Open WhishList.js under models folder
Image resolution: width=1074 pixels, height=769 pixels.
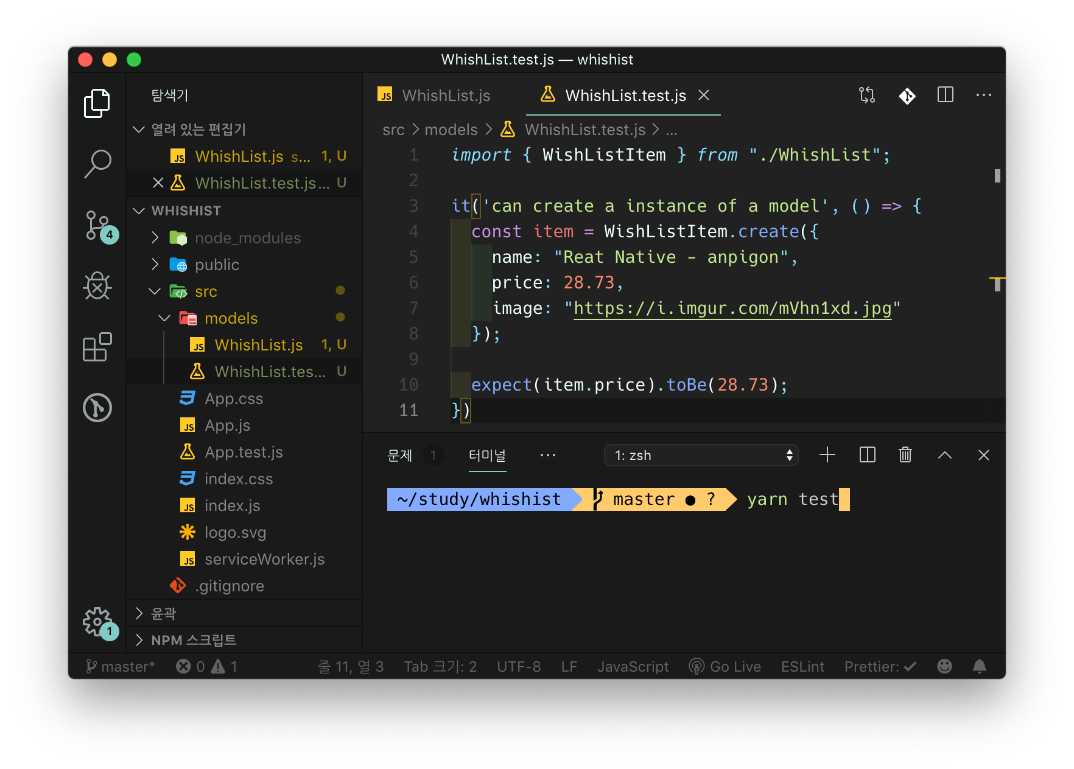[x=244, y=345]
